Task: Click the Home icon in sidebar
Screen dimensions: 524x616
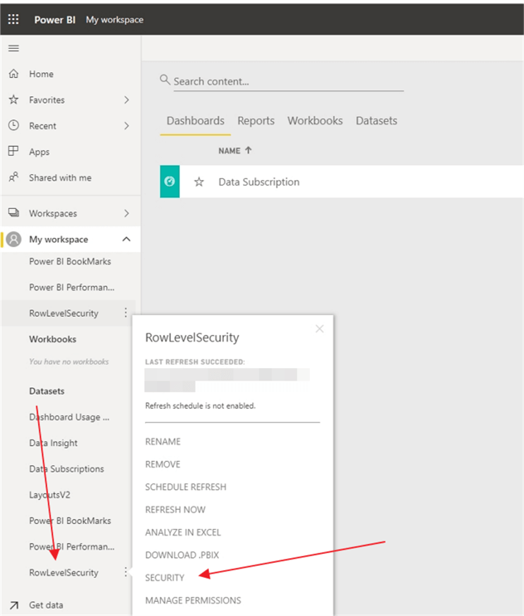Action: coord(13,74)
